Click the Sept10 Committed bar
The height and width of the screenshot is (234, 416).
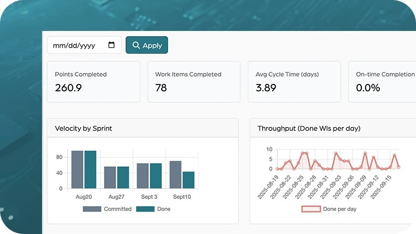pyautogui.click(x=175, y=175)
